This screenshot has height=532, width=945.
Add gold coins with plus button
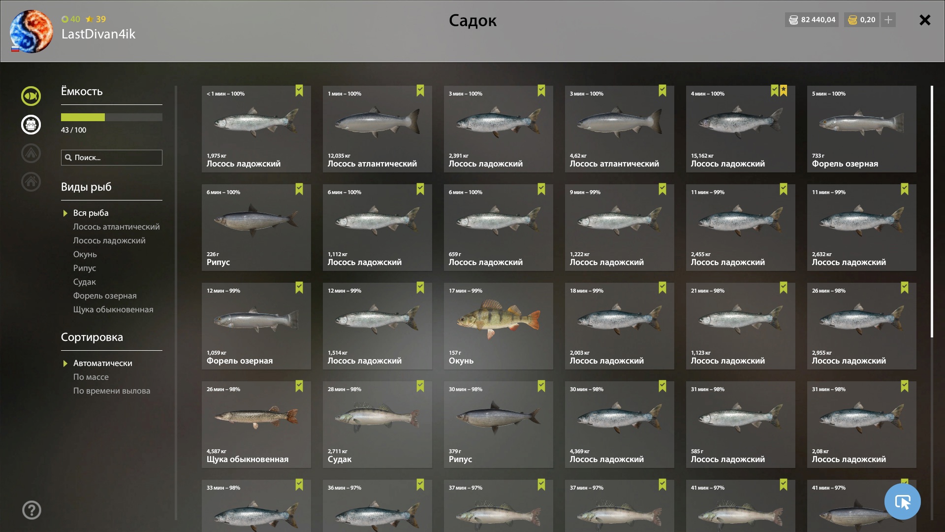[x=888, y=20]
